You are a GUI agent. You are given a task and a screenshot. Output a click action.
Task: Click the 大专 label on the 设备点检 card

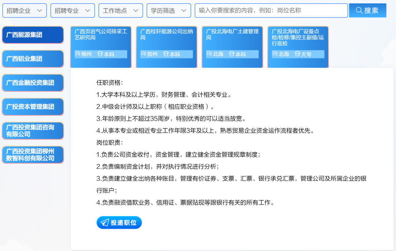pyautogui.click(x=306, y=54)
